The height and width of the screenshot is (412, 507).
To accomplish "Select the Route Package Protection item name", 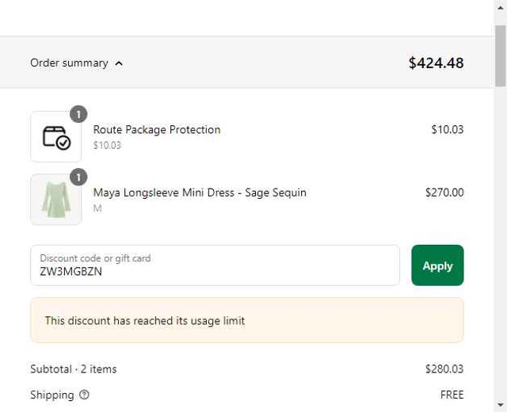I will coord(157,130).
